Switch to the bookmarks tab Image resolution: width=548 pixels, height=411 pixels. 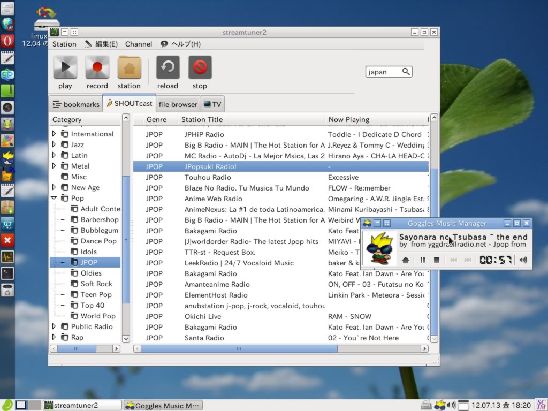(76, 104)
